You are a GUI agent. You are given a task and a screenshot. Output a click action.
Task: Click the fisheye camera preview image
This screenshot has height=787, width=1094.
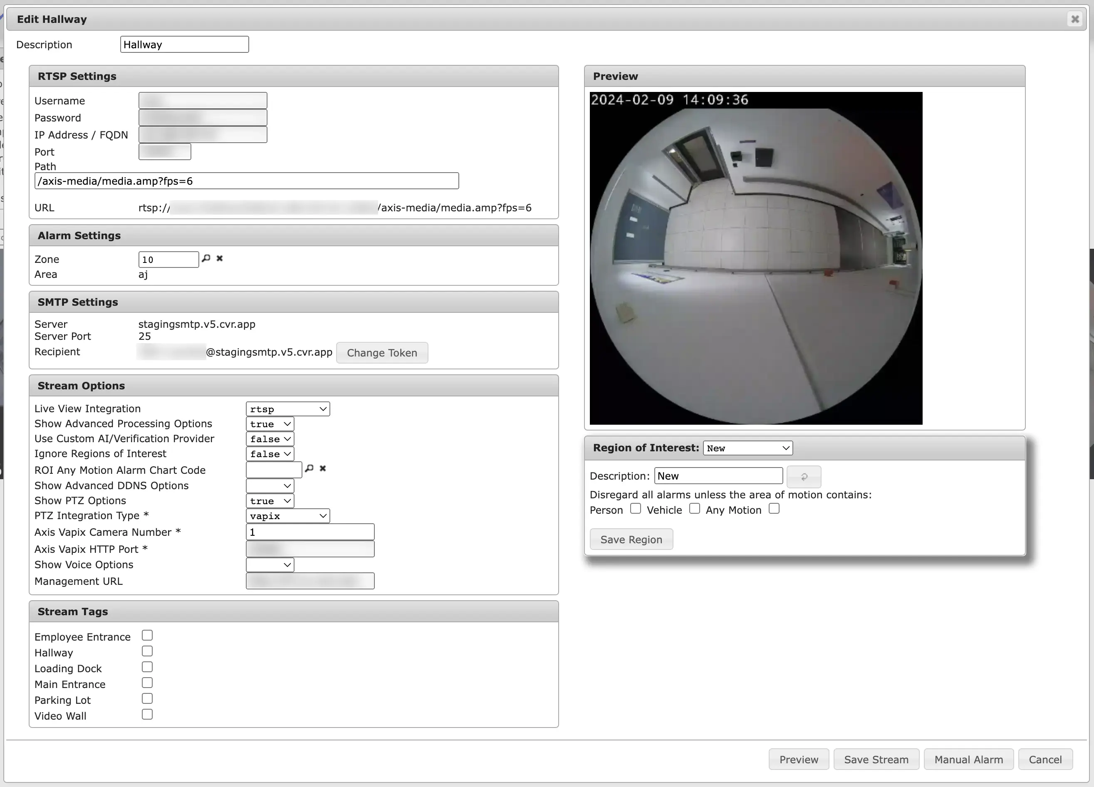click(x=756, y=258)
